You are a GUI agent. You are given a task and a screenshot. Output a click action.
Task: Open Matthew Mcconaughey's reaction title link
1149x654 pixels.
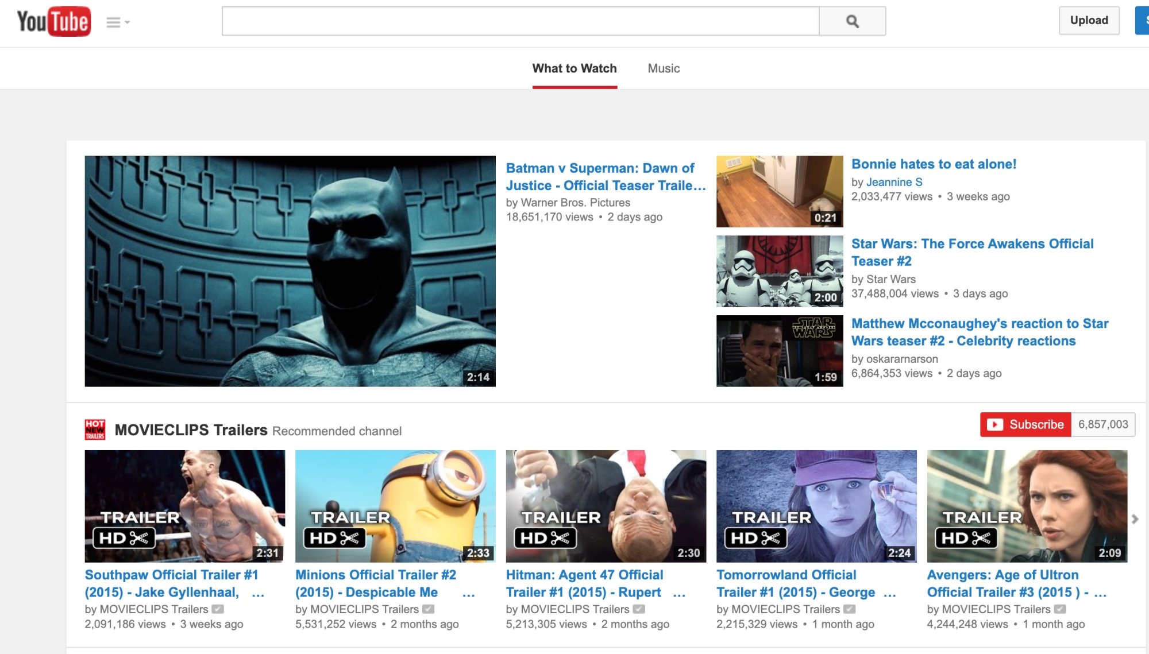[980, 332]
